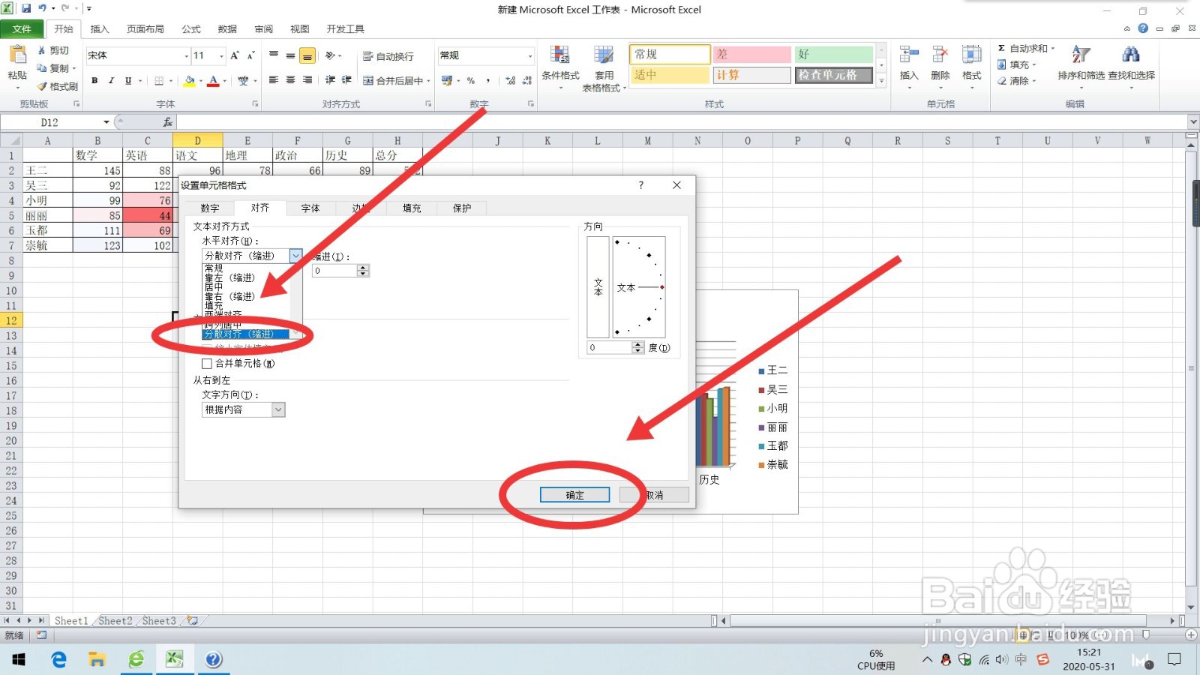Click the 差 cell style
Image resolution: width=1200 pixels, height=675 pixels.
[x=752, y=54]
